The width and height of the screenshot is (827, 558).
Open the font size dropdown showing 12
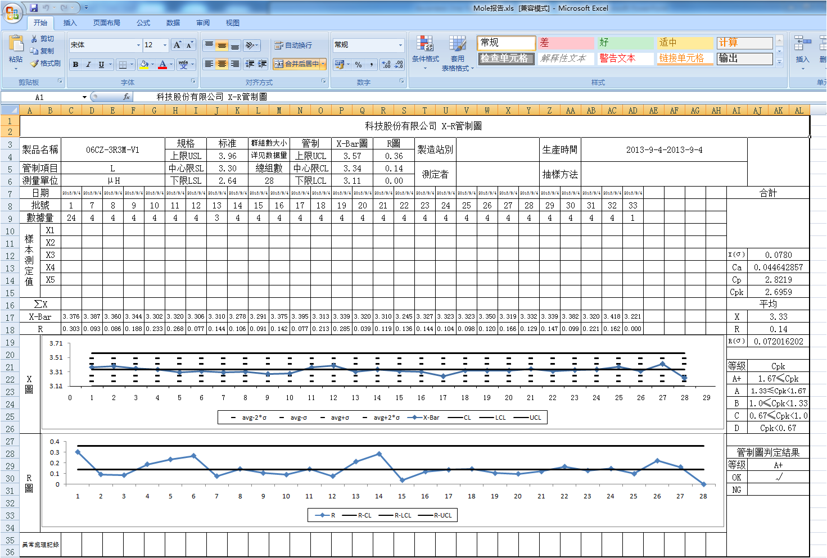[x=165, y=45]
